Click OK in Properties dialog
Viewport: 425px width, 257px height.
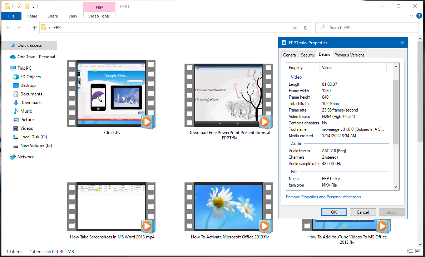point(334,212)
